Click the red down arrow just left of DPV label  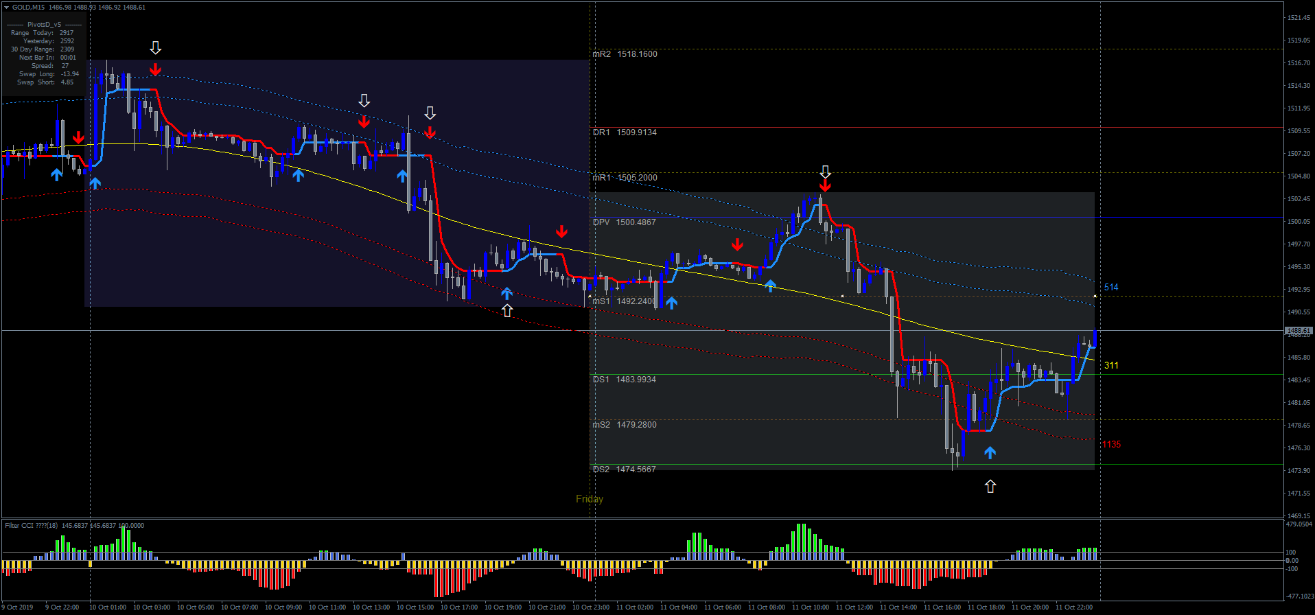(x=561, y=231)
